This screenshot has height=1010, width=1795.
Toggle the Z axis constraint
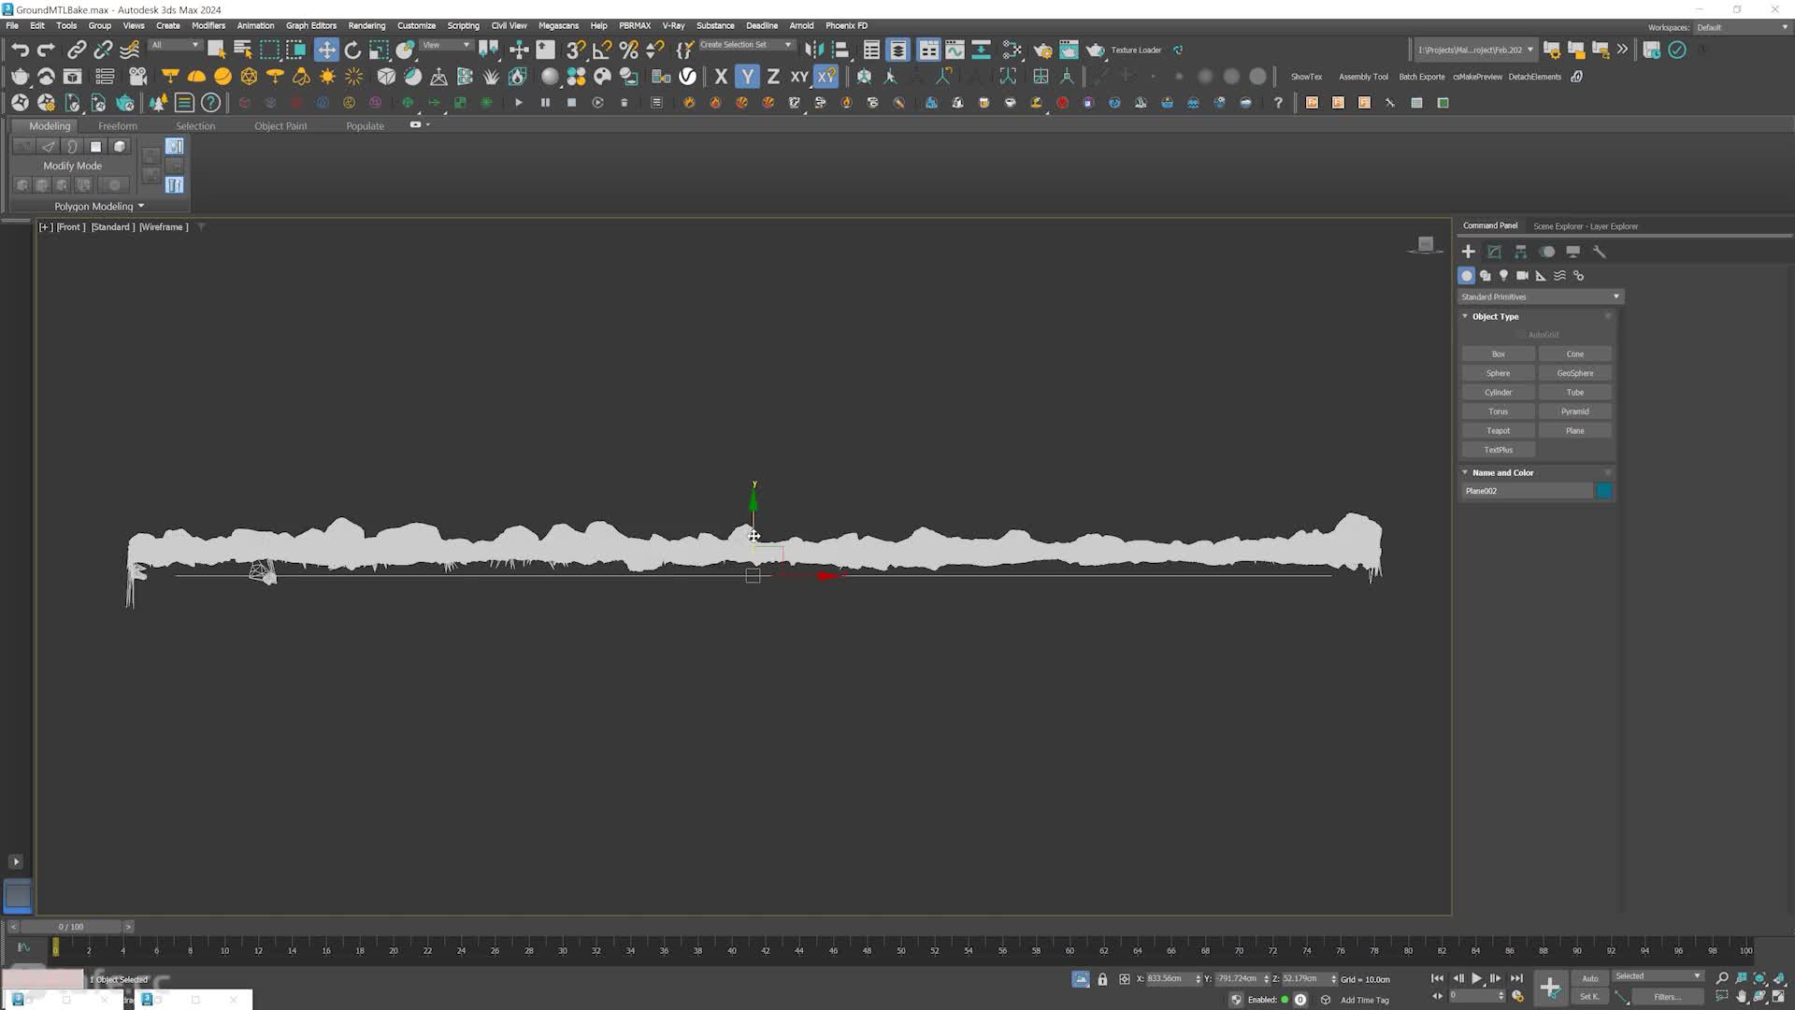click(773, 76)
